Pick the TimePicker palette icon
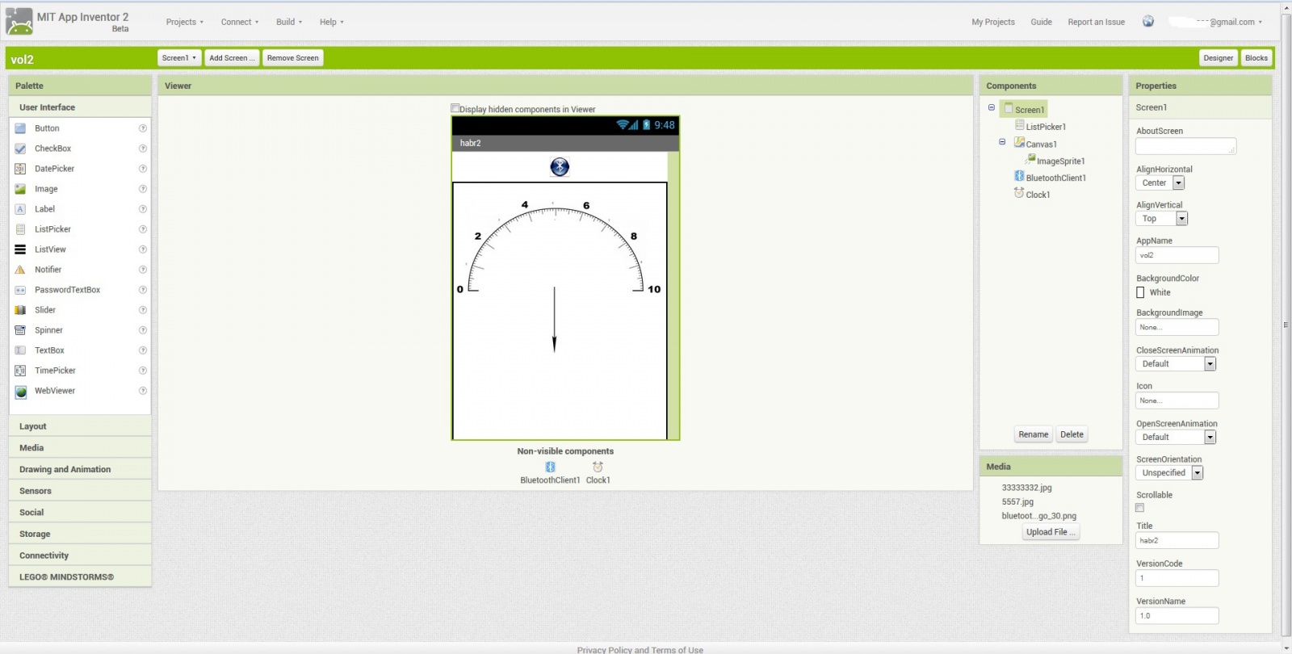This screenshot has height=654, width=1292. coord(20,371)
